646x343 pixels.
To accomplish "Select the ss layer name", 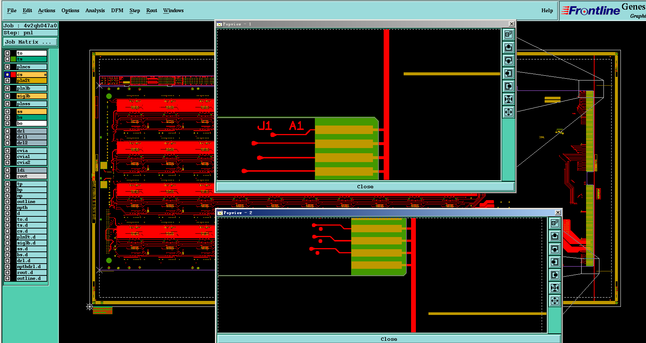I will coord(32,112).
